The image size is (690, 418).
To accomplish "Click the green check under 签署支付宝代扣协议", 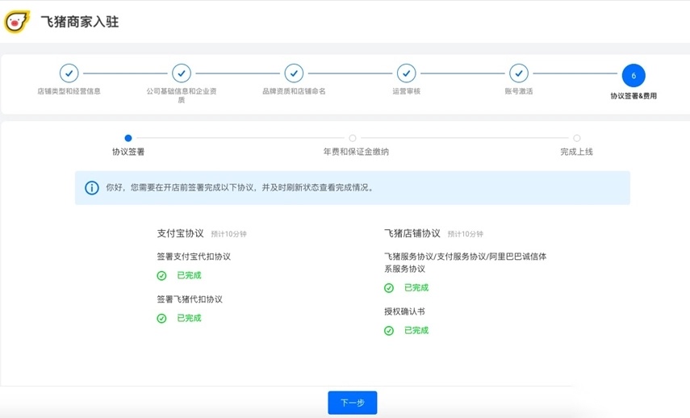I will pyautogui.click(x=161, y=275).
